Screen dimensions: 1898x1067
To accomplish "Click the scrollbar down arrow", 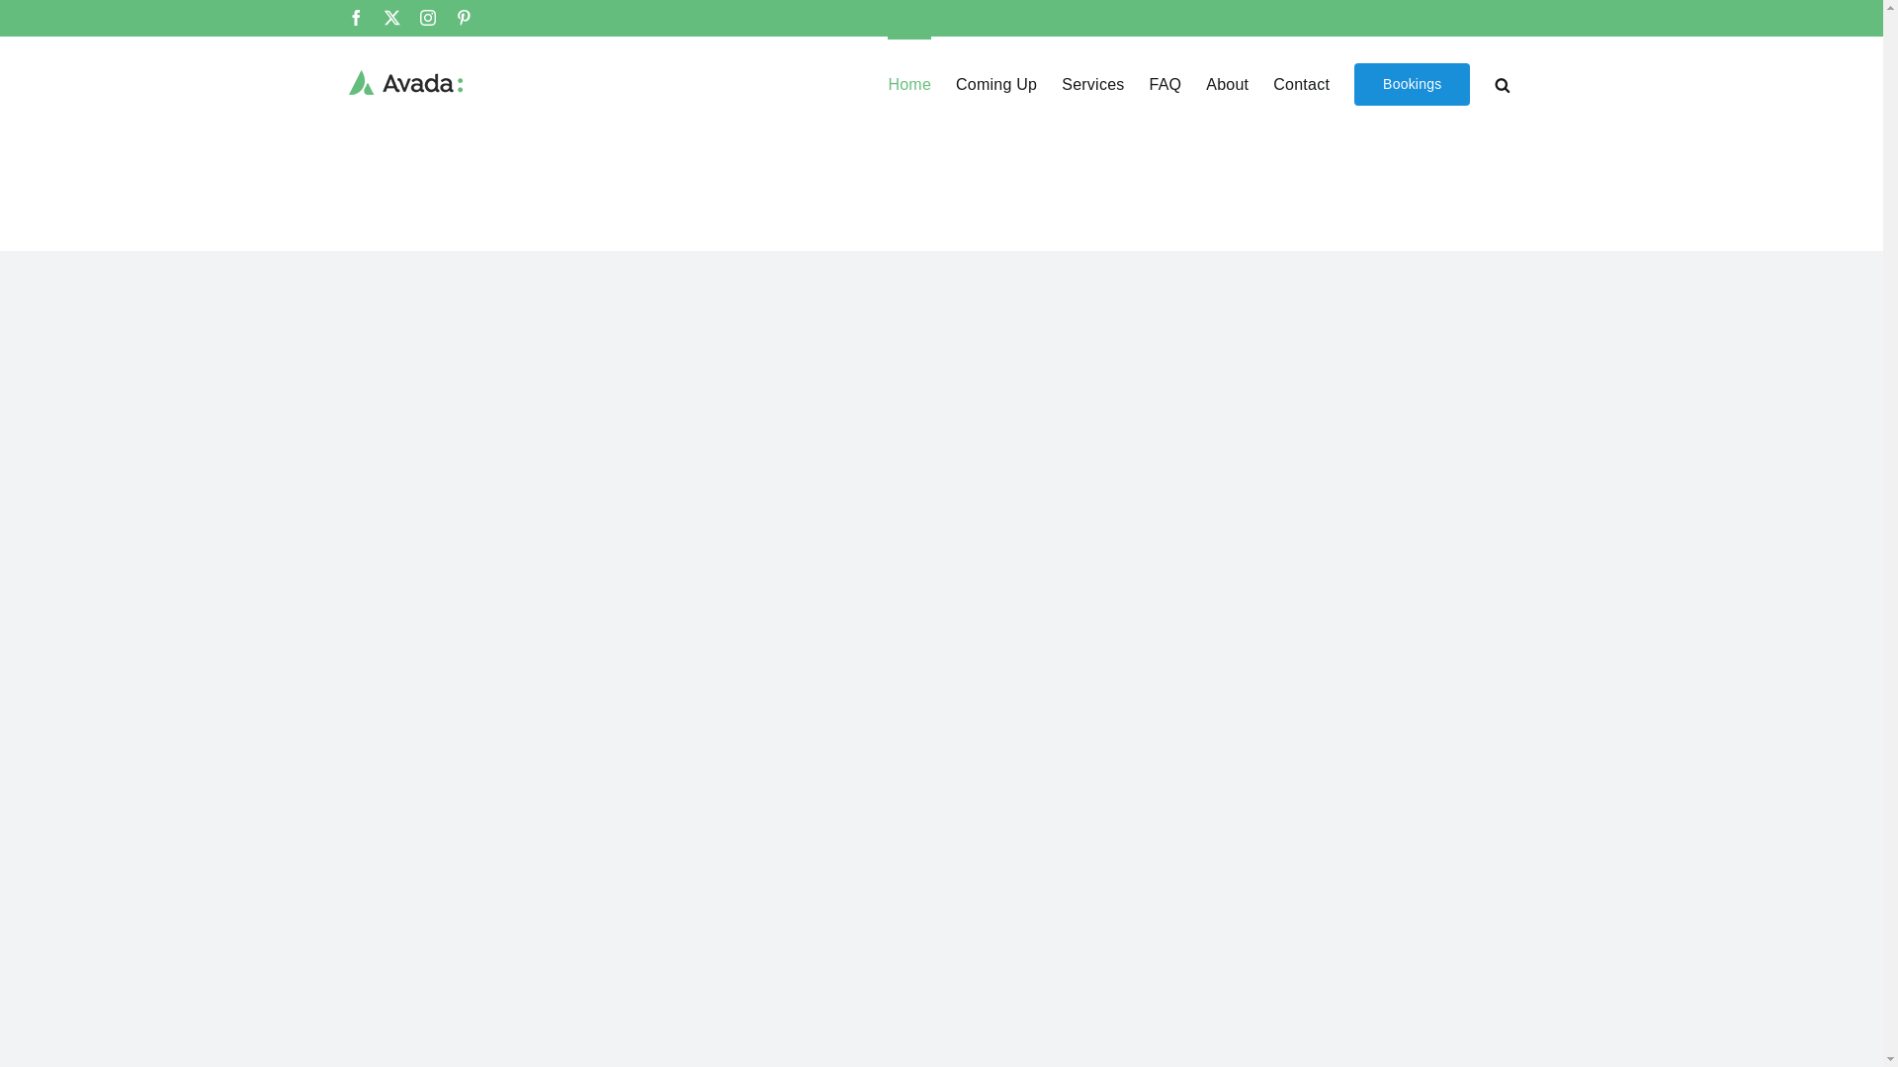I will tap(1890, 1059).
